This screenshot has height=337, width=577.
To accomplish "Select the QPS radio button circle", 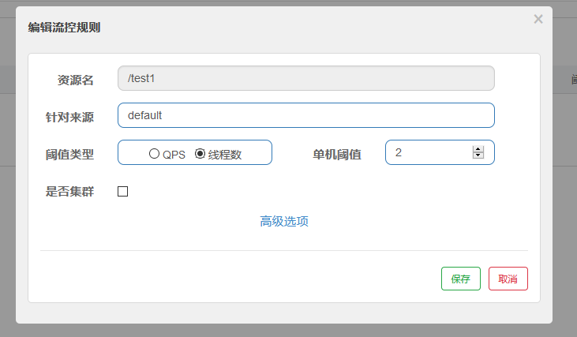I will 154,154.
